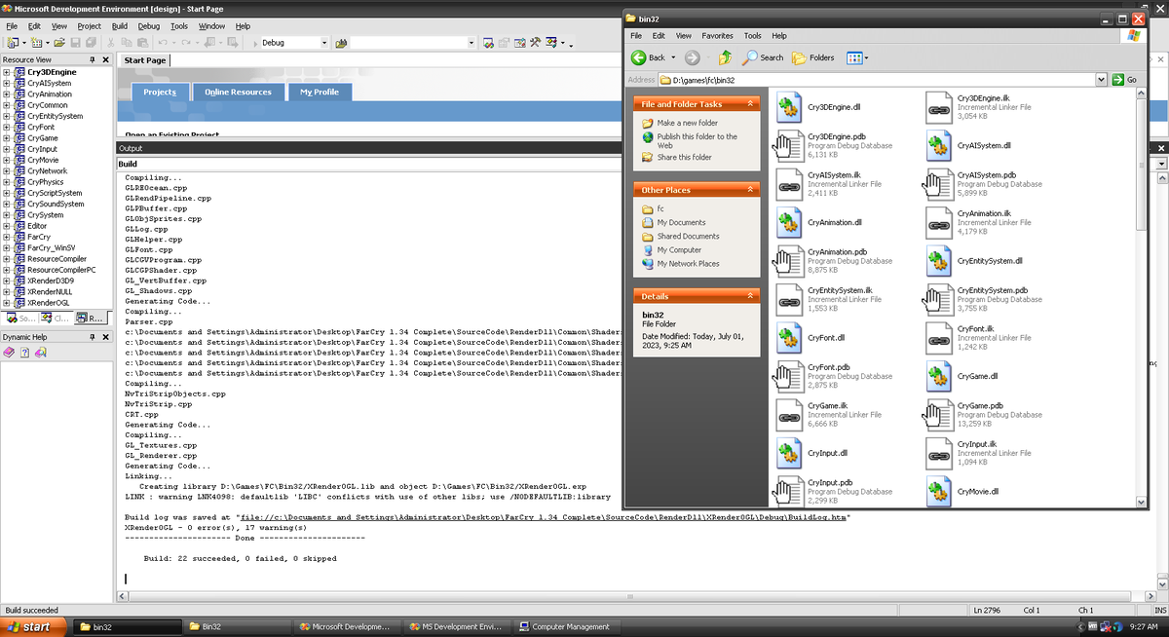Open Build menu in Visual Studio

(x=119, y=26)
